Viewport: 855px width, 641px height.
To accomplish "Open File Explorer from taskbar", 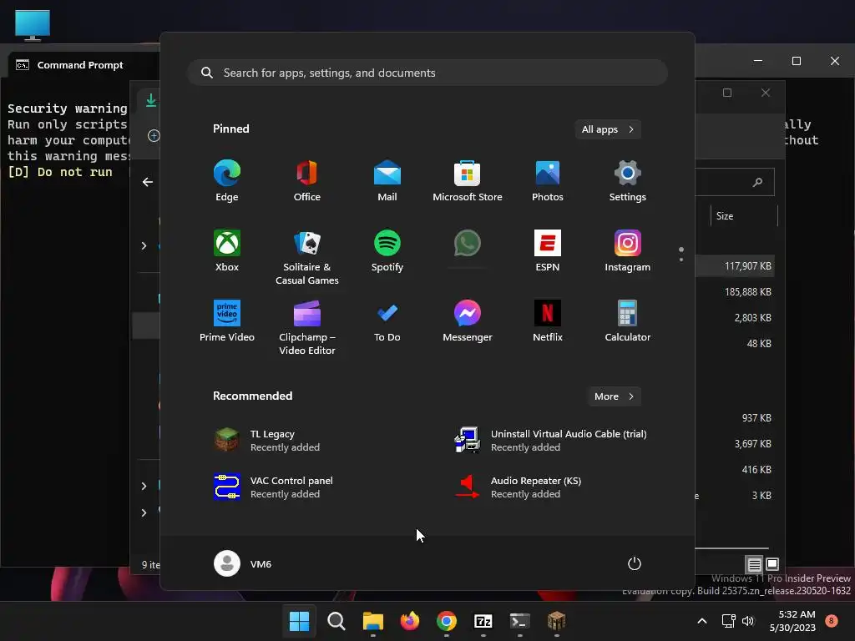I will 373,621.
